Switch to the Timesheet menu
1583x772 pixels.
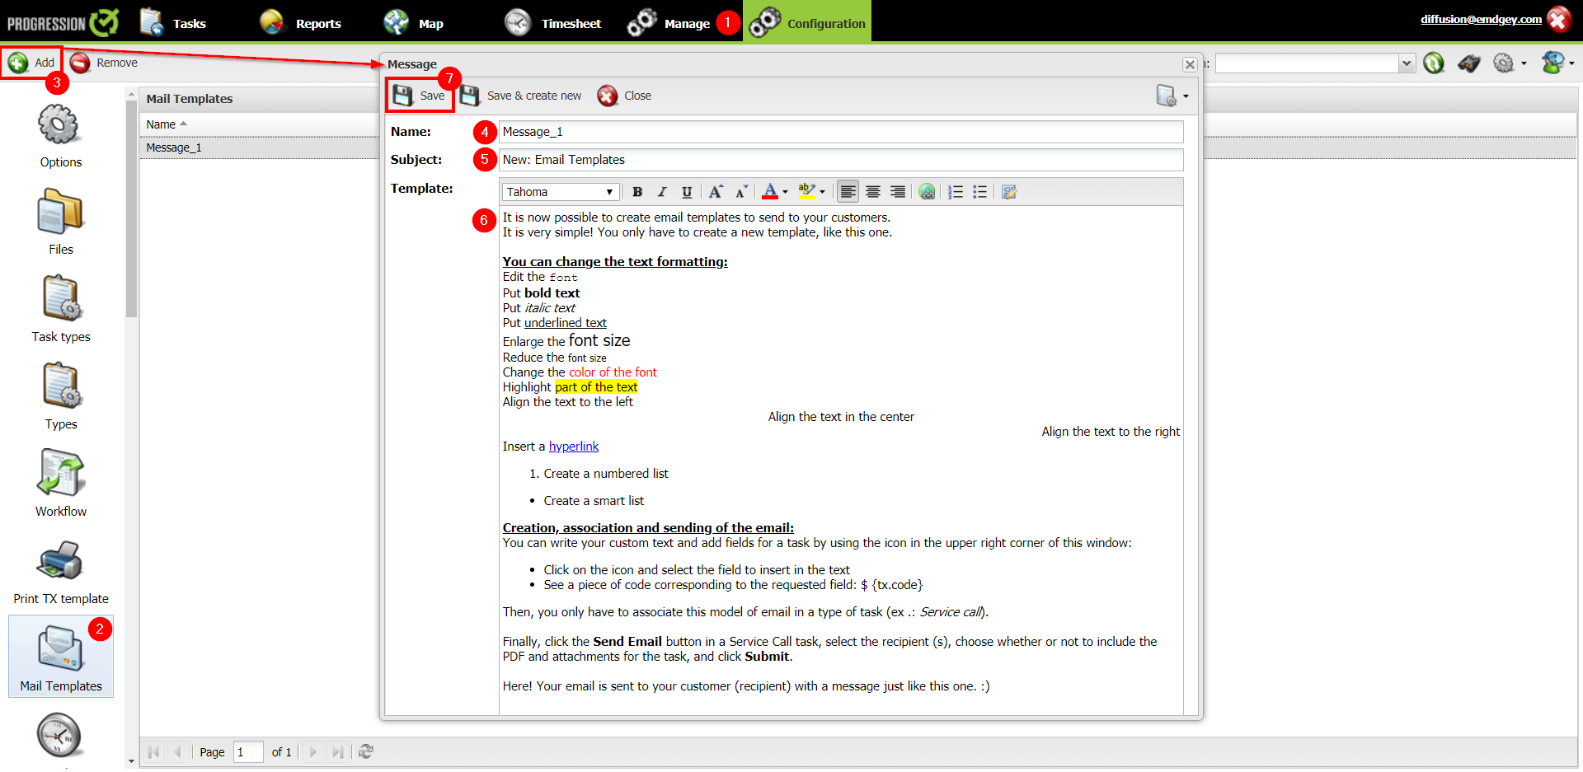[x=552, y=23]
